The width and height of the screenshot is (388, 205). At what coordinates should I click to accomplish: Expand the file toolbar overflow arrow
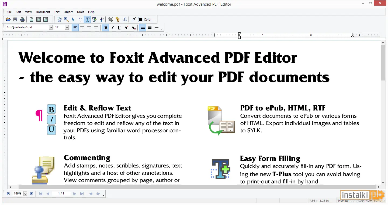[x=51, y=21]
